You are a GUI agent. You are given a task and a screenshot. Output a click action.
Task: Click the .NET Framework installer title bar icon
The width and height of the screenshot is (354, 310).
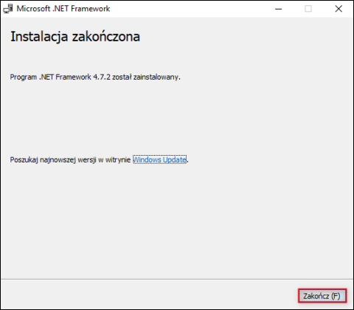click(8, 9)
